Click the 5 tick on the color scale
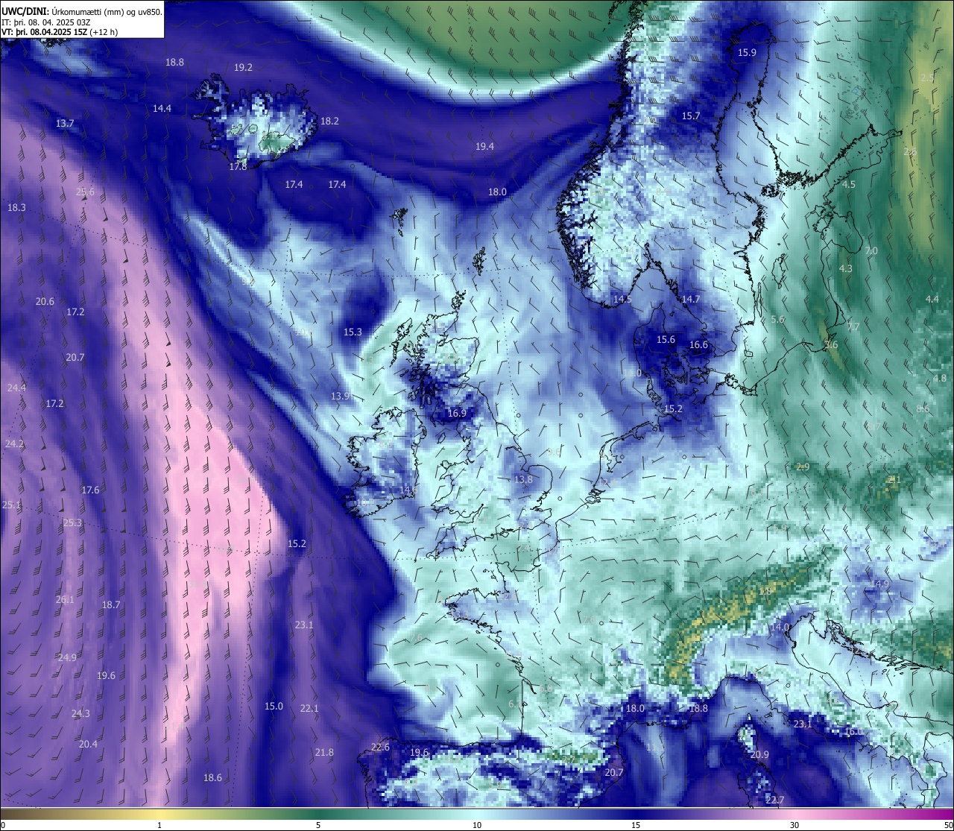The width and height of the screenshot is (954, 831). (318, 825)
